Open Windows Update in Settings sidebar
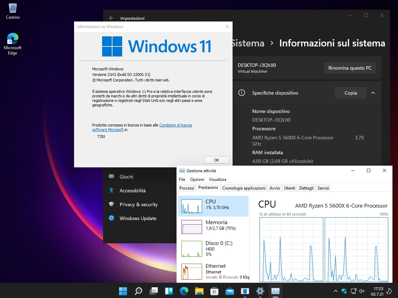The width and height of the screenshot is (398, 298). 138,218
